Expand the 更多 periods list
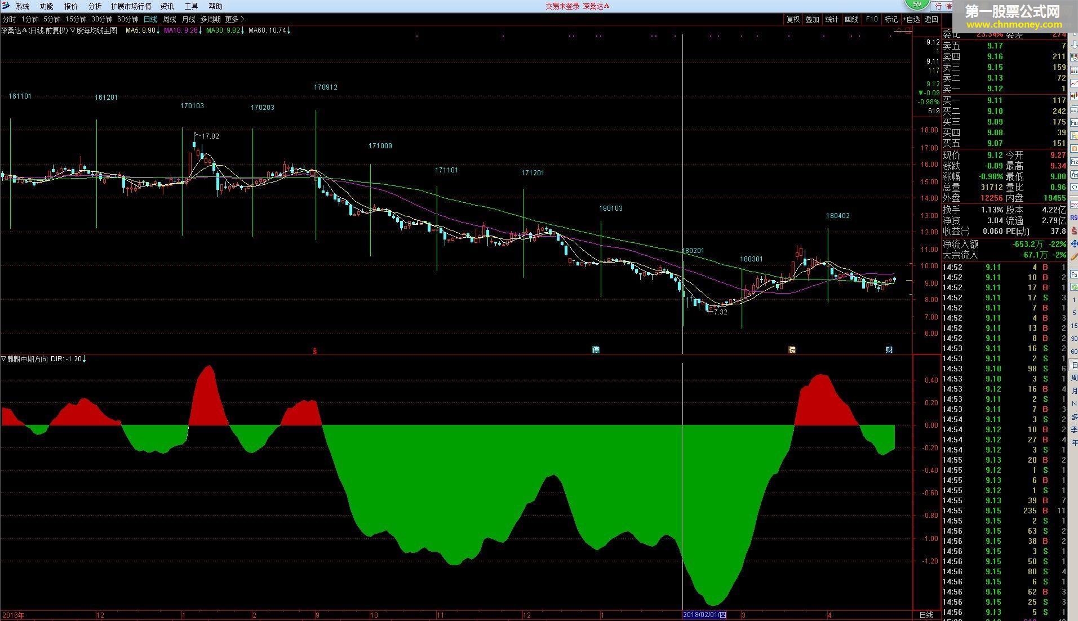 pos(234,19)
